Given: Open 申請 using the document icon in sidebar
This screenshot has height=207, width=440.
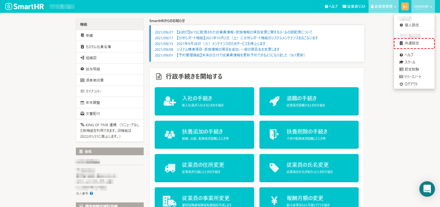Looking at the screenshot, I should pyautogui.click(x=82, y=35).
